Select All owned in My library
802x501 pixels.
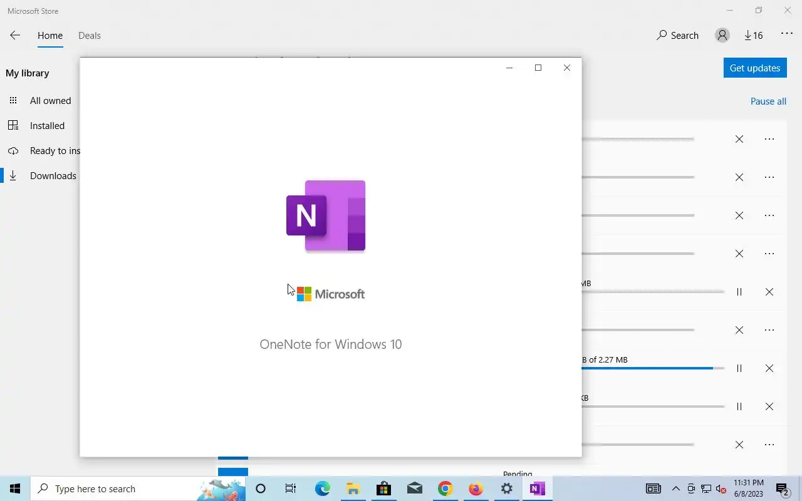click(x=41, y=100)
